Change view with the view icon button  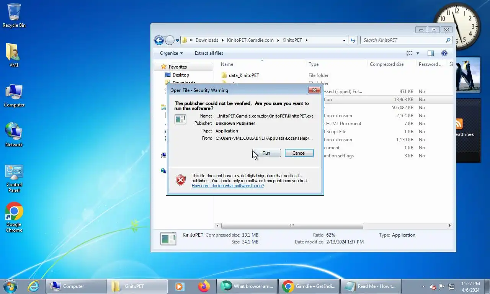tap(410, 53)
